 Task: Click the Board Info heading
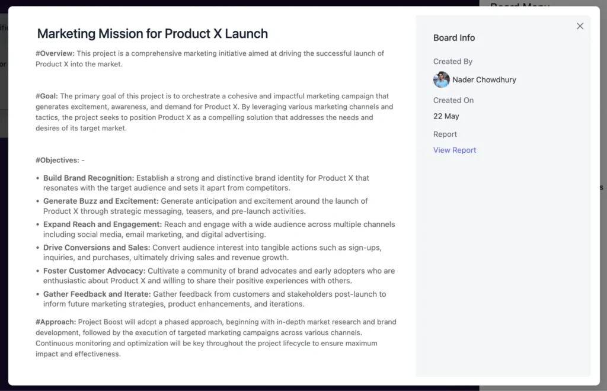453,38
